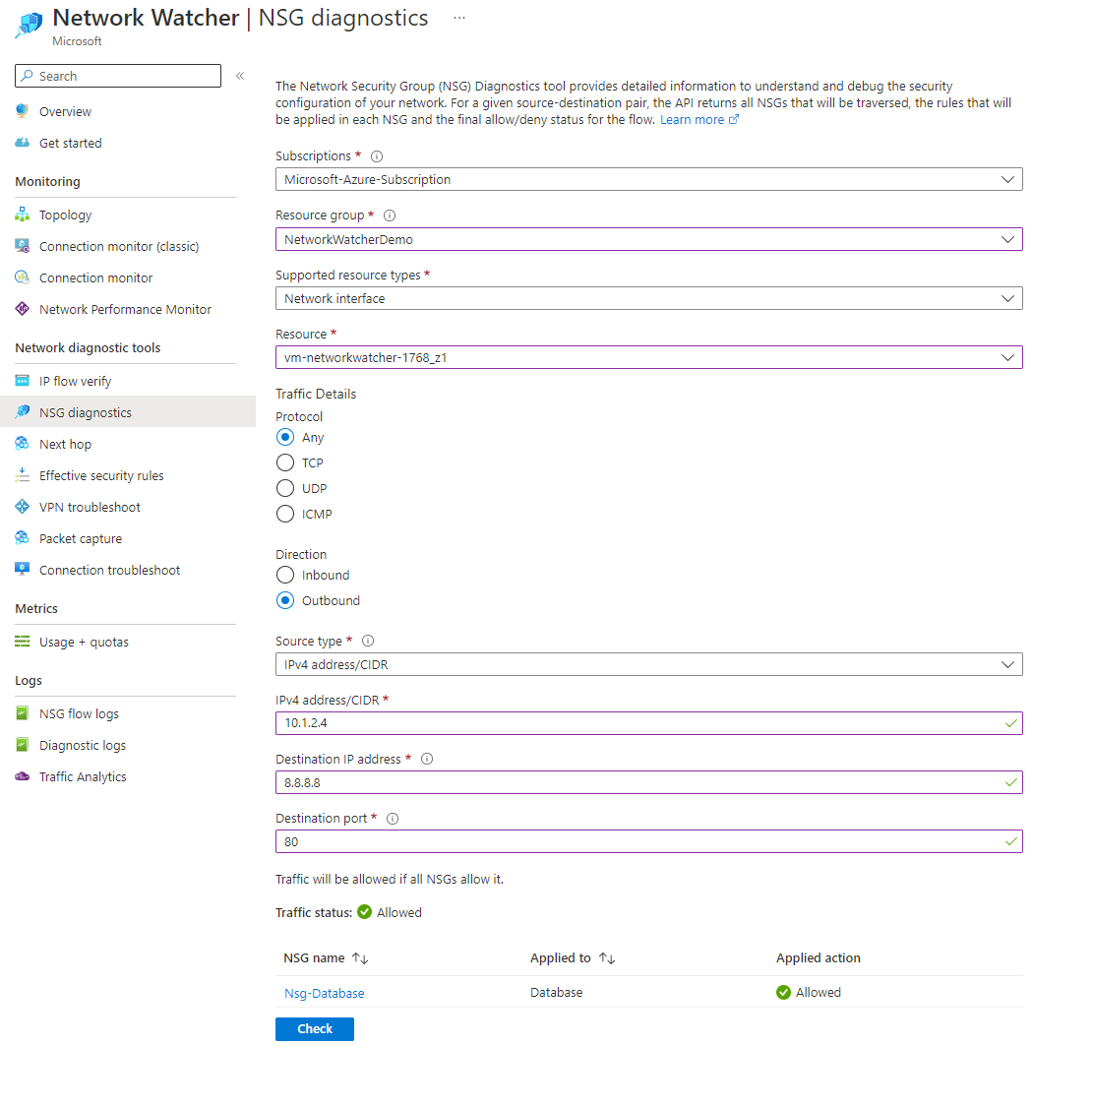Open Effective security rules

(101, 476)
